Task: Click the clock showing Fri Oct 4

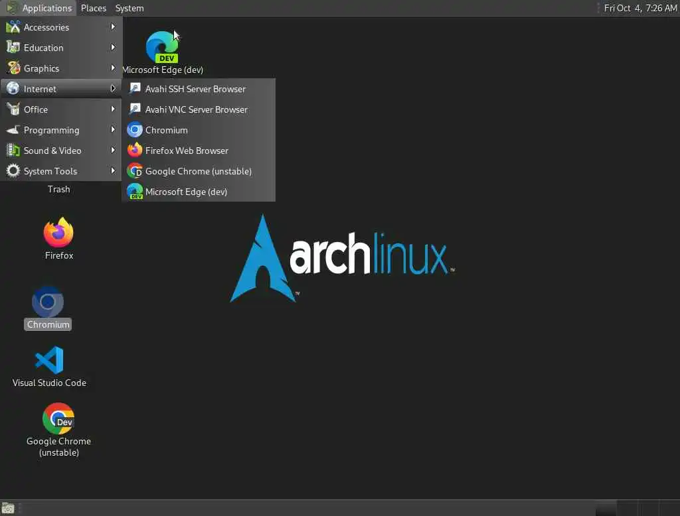Action: 640,8
